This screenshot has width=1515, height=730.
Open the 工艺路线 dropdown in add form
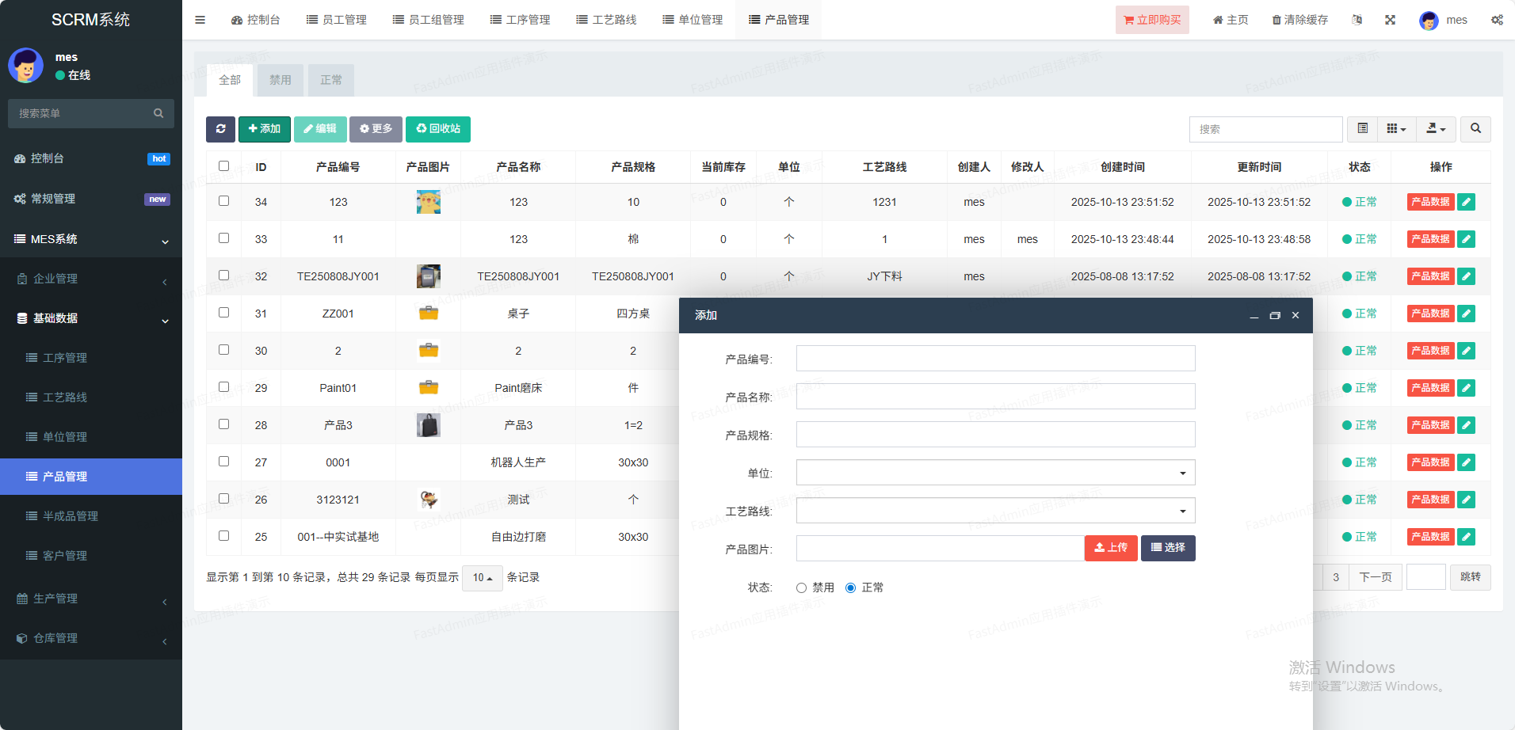[x=995, y=511]
